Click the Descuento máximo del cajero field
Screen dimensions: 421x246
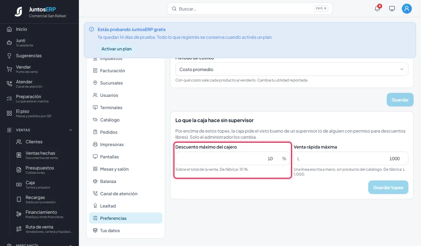click(233, 159)
